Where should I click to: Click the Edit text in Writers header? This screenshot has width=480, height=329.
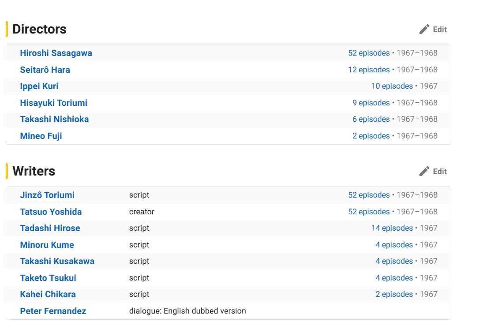pos(440,172)
